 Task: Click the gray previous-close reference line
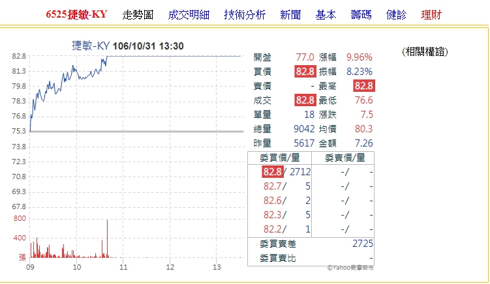point(137,132)
